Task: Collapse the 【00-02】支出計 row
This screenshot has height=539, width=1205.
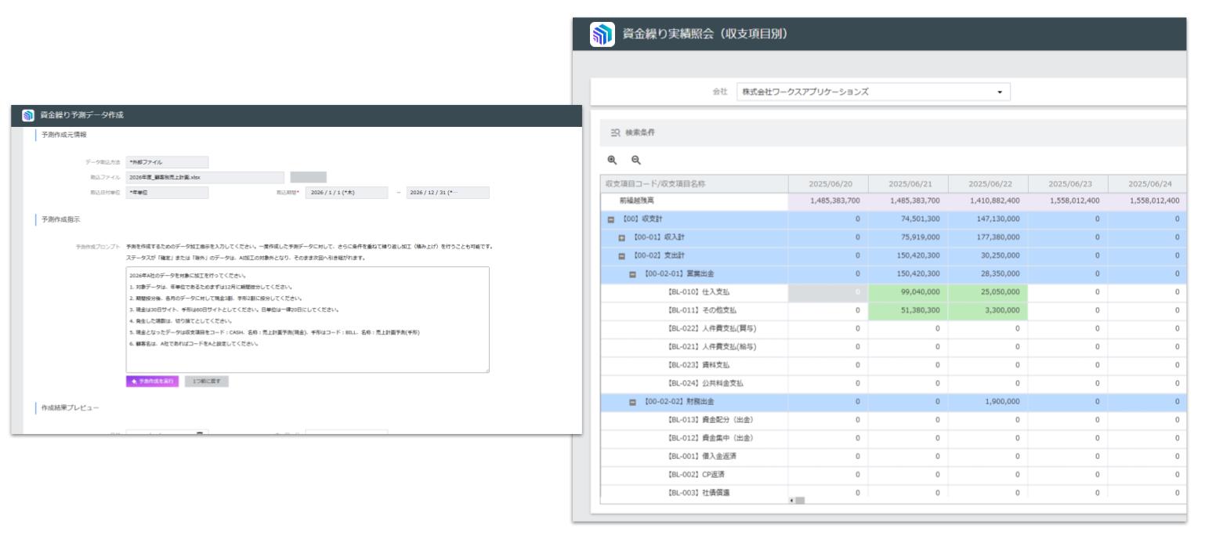Action: pyautogui.click(x=621, y=255)
